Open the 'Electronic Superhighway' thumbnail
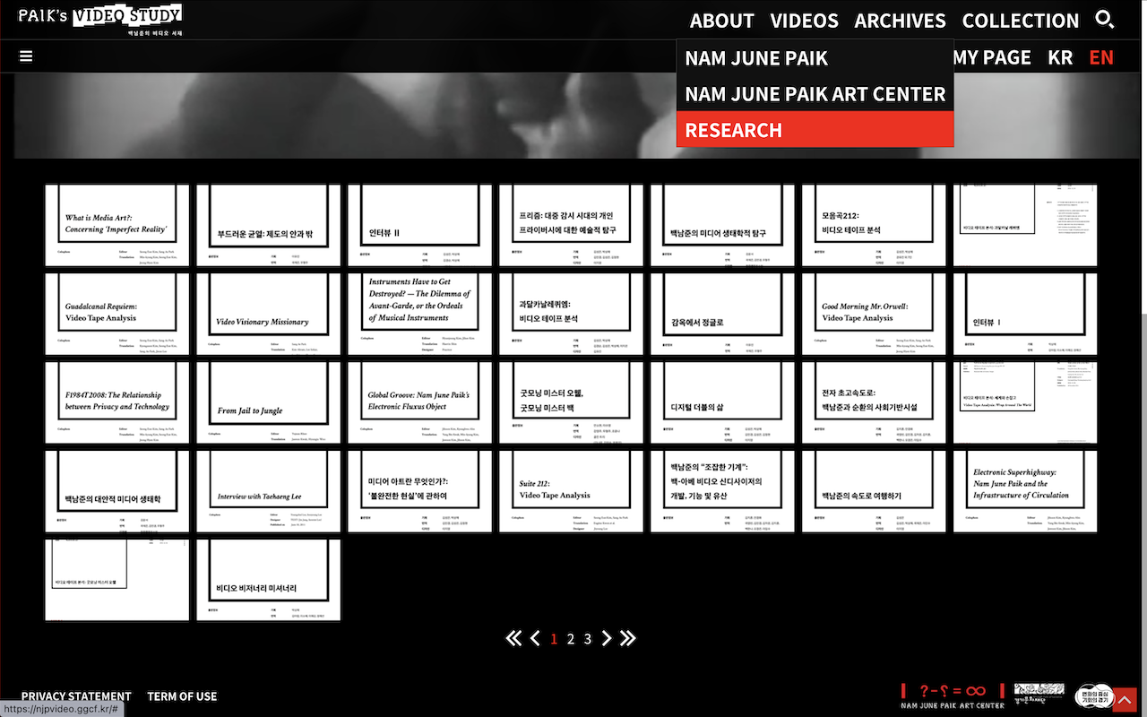1147x717 pixels. (x=1026, y=492)
